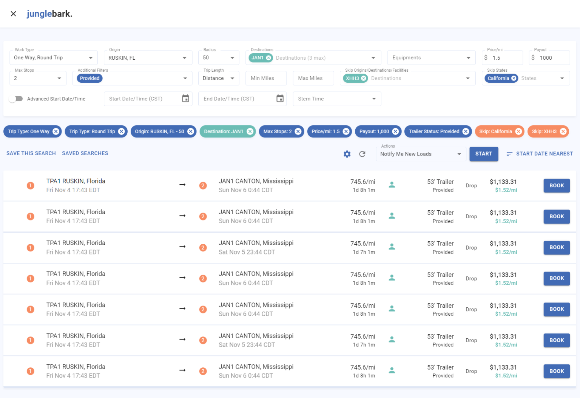The height and width of the screenshot is (398, 580).
Task: Remove the Provided chip in Additional Filters
Action: [x=90, y=78]
